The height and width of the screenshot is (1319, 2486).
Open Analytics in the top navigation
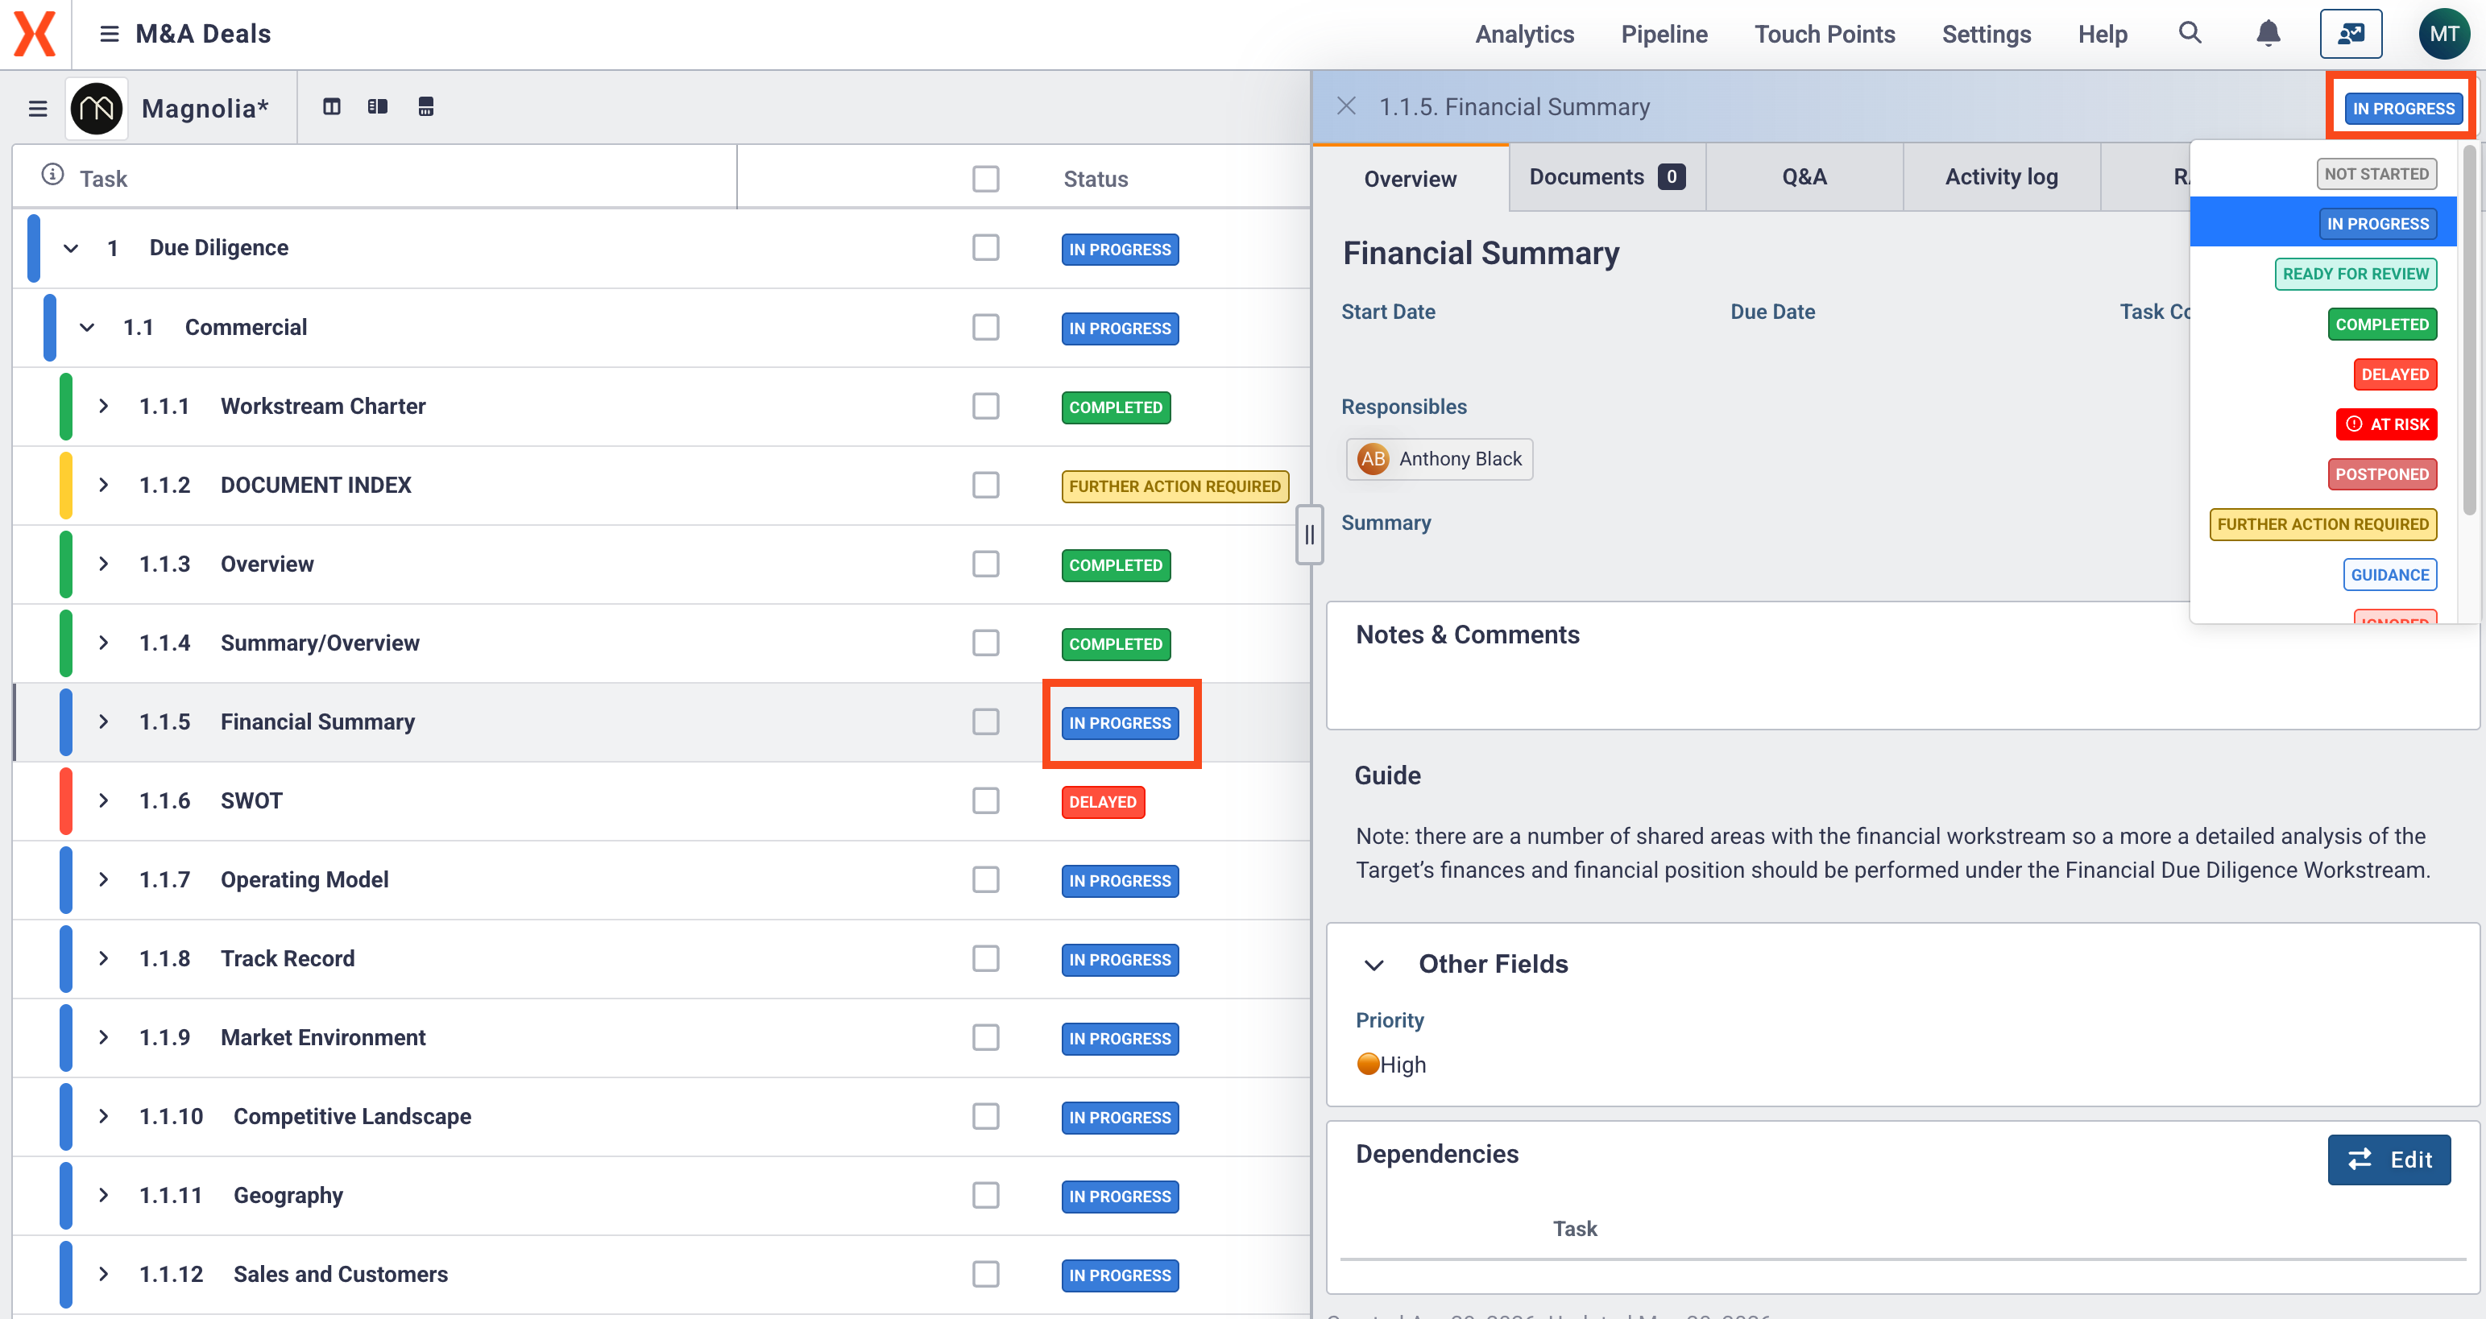point(1524,34)
